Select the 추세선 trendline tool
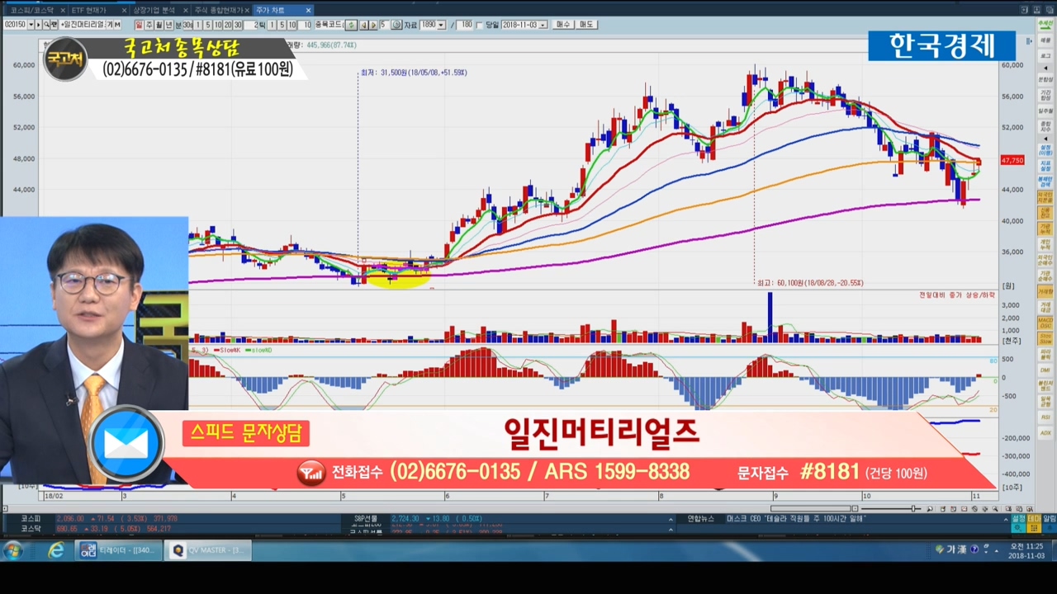The height and width of the screenshot is (594, 1057). (x=1045, y=24)
